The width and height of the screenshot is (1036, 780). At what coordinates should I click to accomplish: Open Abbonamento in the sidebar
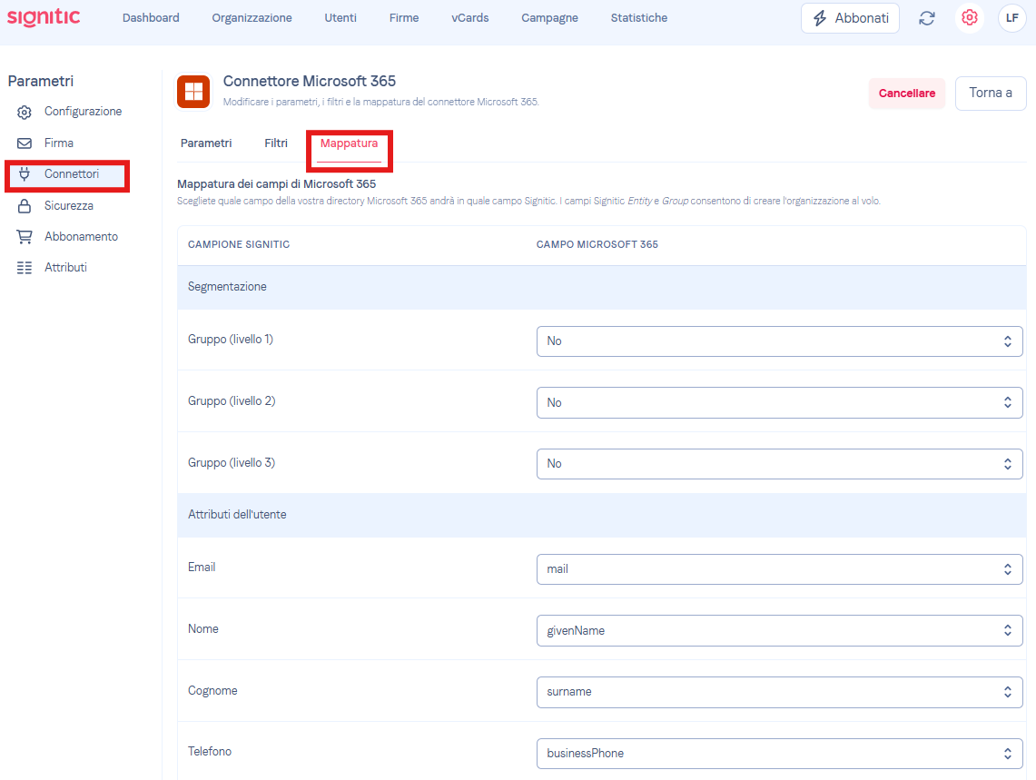point(82,237)
